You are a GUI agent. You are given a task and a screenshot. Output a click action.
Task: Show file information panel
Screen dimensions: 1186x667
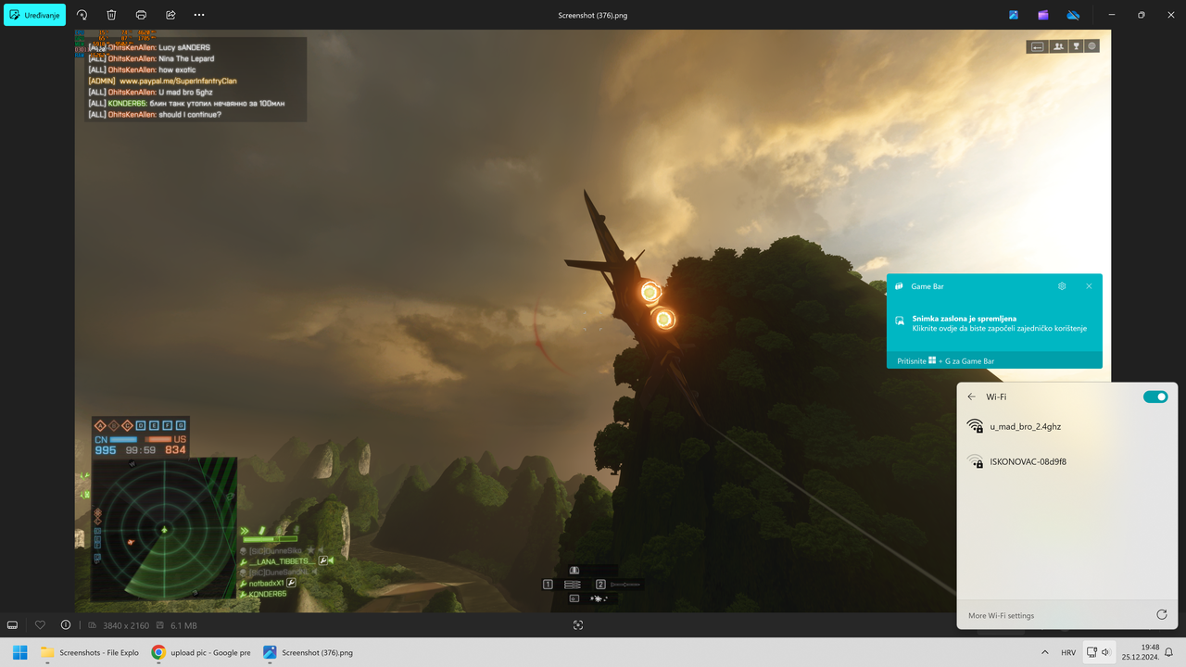click(65, 624)
